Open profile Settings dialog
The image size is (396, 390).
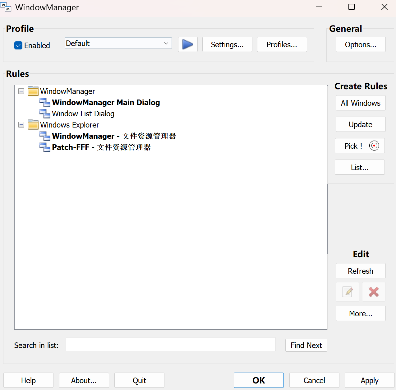click(x=227, y=44)
